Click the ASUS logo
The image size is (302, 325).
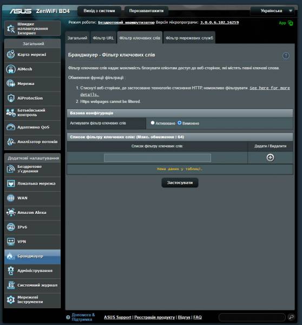tap(21, 11)
